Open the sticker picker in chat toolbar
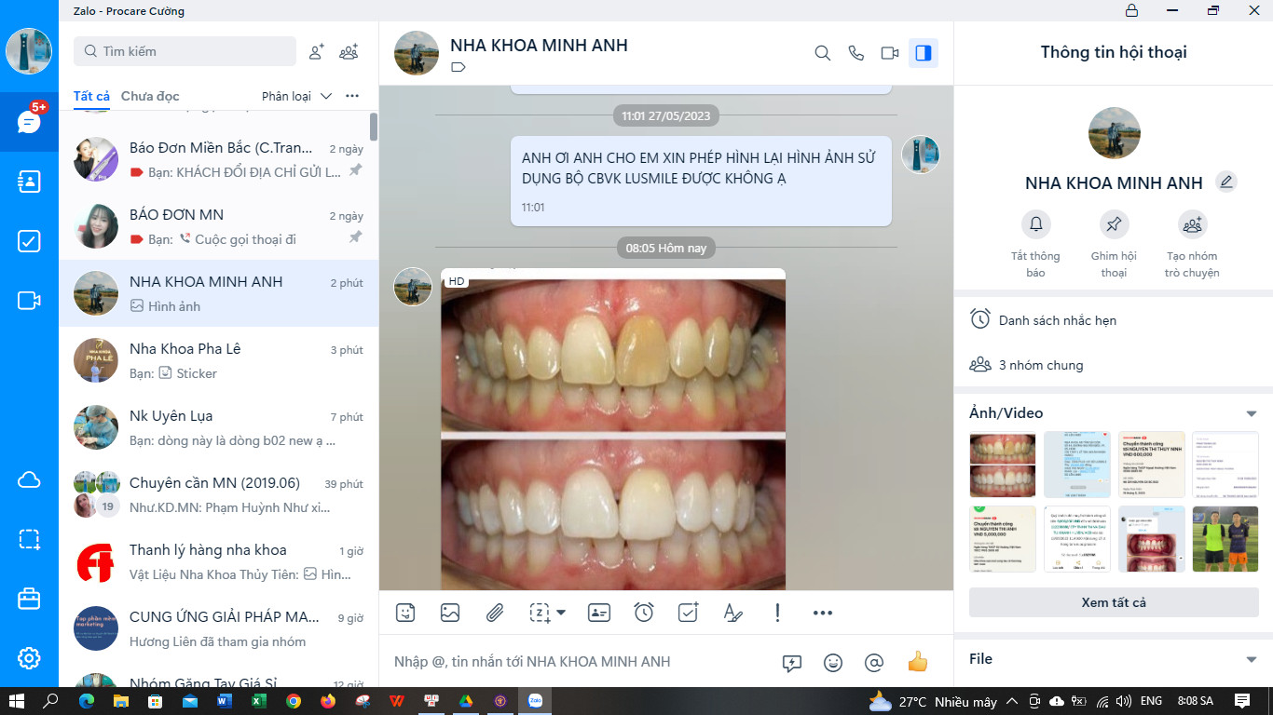The height and width of the screenshot is (715, 1273). (405, 613)
